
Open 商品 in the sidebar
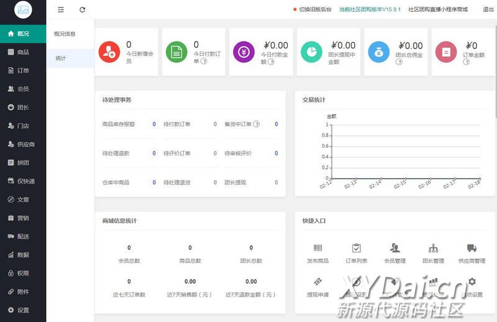click(23, 52)
